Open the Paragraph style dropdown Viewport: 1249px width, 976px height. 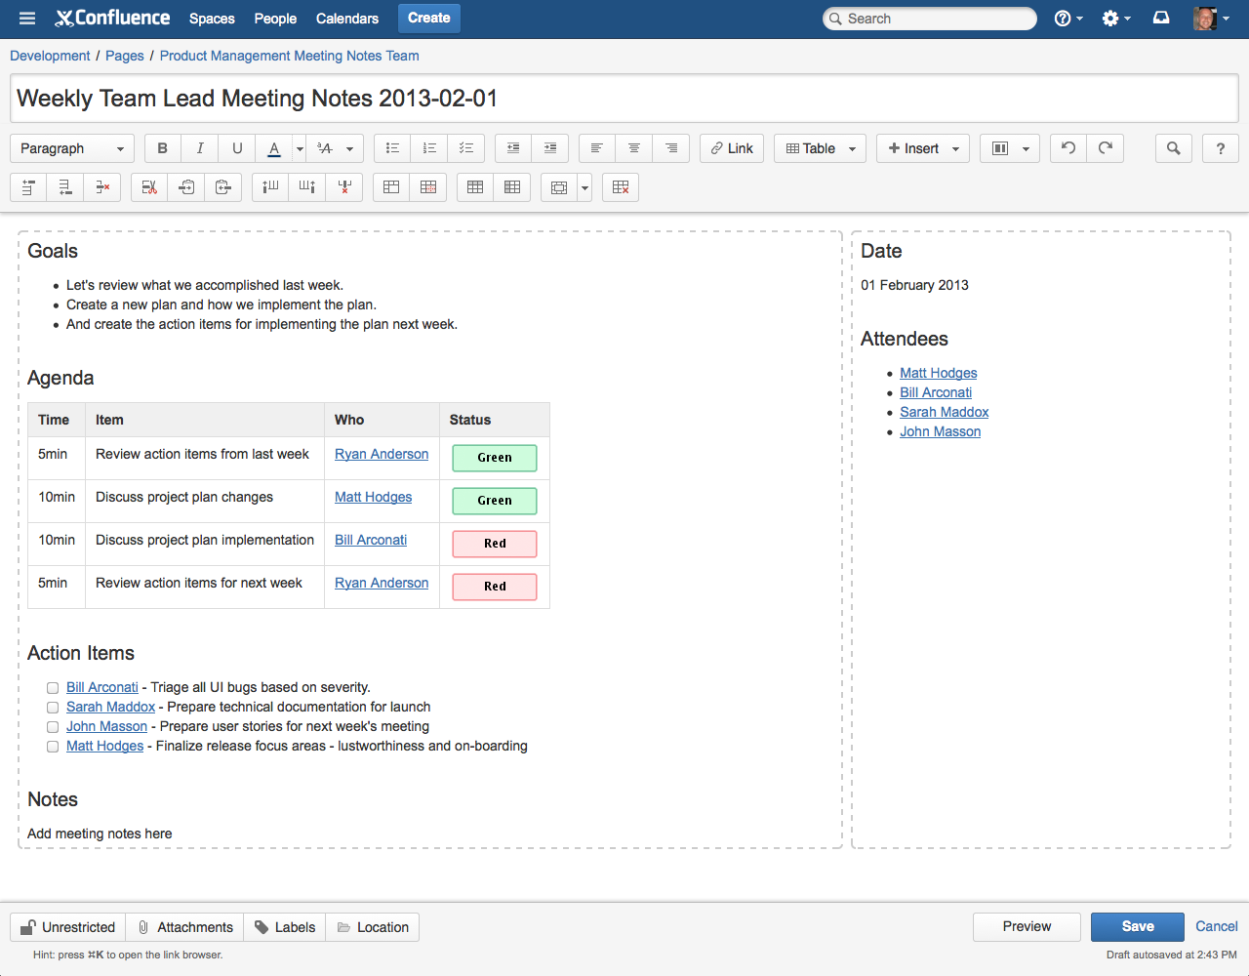(72, 148)
